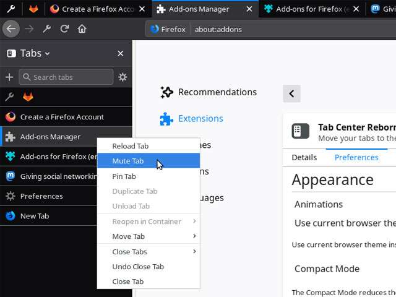Image resolution: width=396 pixels, height=297 pixels.
Task: Click the Recommendations sparkle icon
Action: tap(166, 92)
